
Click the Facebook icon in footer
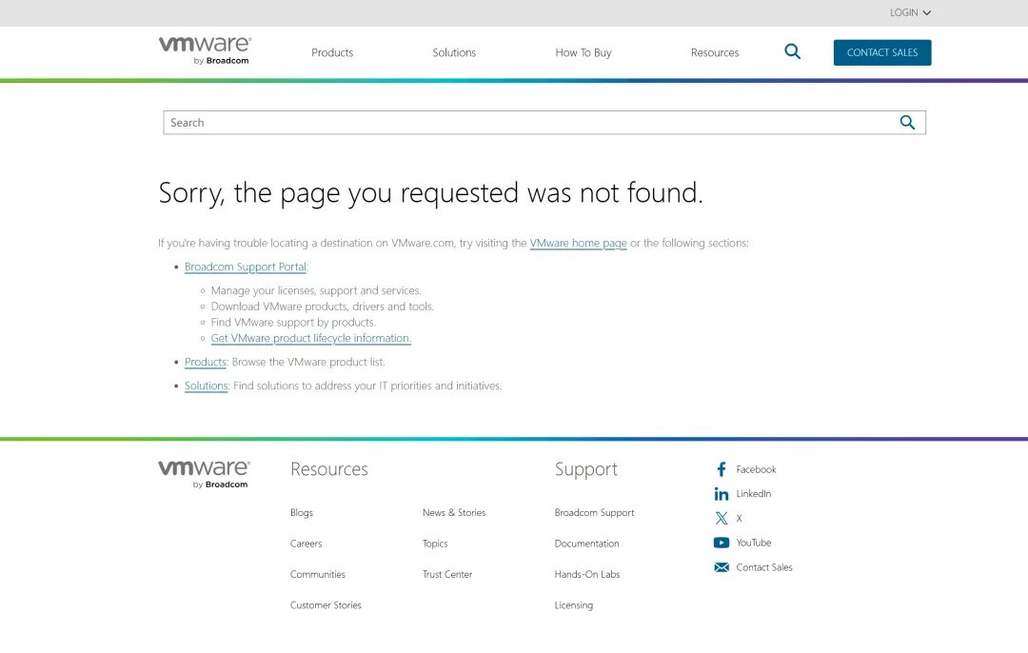click(722, 469)
